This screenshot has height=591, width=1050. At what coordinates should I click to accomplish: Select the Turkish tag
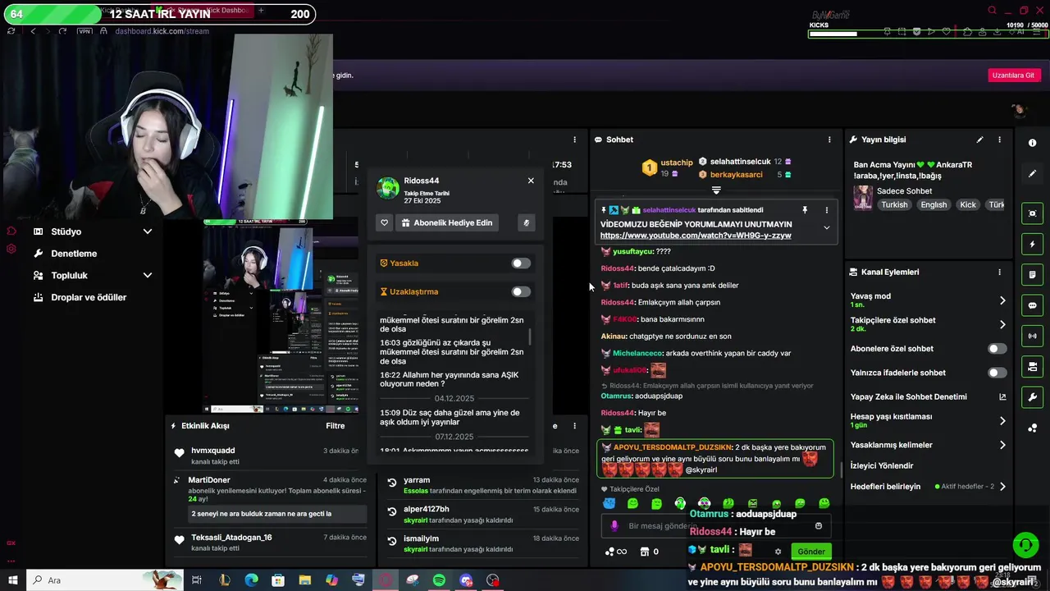click(x=894, y=205)
